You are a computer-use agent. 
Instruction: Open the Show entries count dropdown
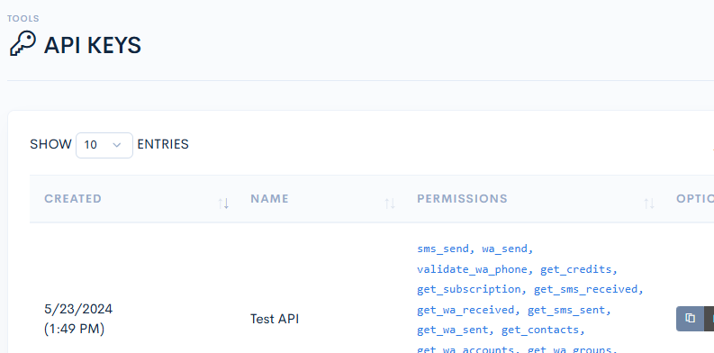tap(104, 145)
